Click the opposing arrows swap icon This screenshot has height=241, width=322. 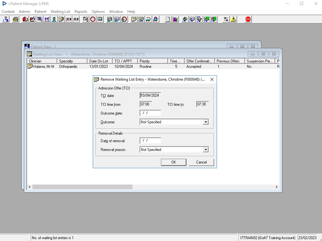tap(226, 19)
